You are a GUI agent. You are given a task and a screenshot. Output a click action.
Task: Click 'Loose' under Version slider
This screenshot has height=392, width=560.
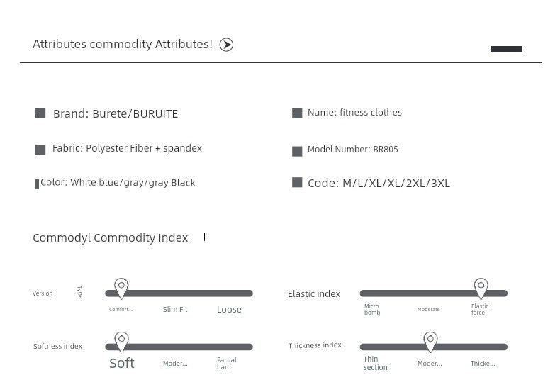click(229, 310)
